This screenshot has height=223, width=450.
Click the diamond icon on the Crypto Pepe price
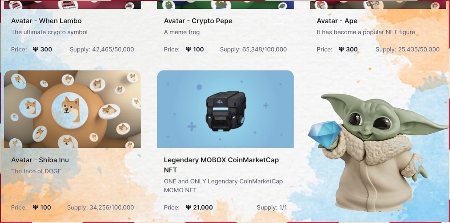[188, 49]
